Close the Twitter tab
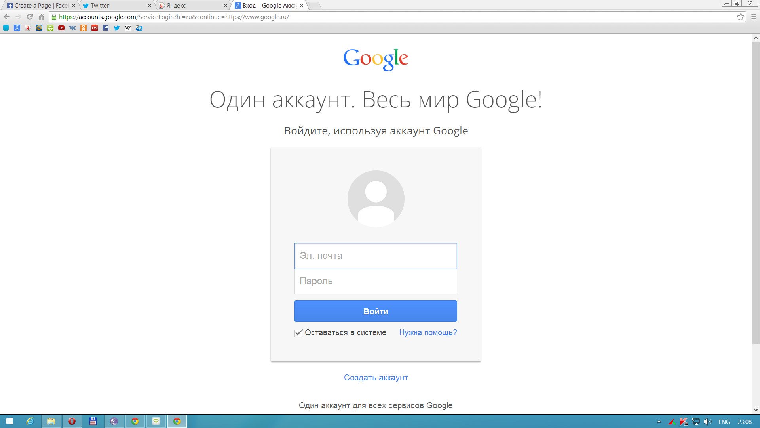 pyautogui.click(x=150, y=6)
